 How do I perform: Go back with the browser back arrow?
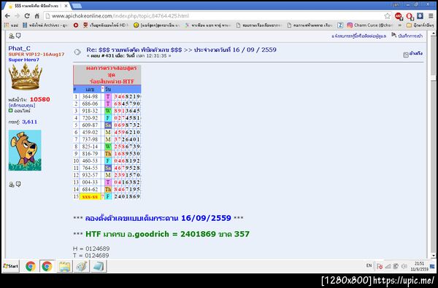[x=7, y=16]
